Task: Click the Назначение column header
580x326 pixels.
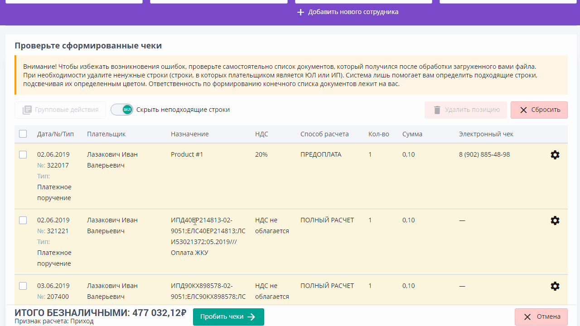Action: pos(190,134)
